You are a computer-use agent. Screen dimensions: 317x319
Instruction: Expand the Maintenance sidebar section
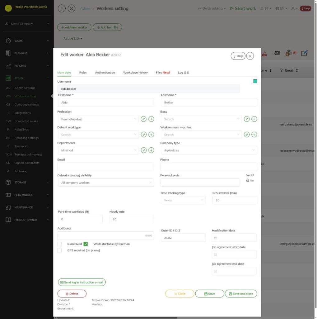(x=27, y=207)
